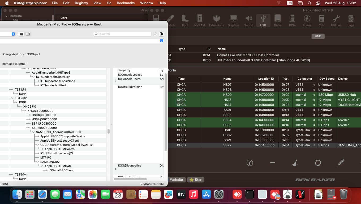
Task: Open the Registry menu
Action: click(x=81, y=3)
